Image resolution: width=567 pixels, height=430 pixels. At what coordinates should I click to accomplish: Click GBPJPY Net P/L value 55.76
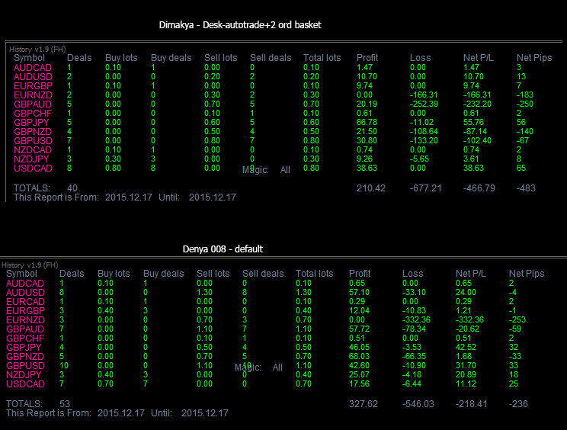[x=473, y=123]
